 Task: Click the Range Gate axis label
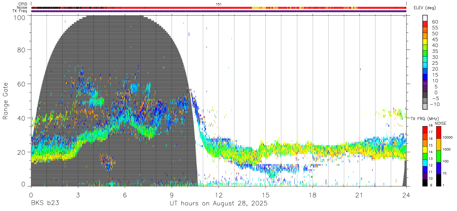pyautogui.click(x=5, y=100)
